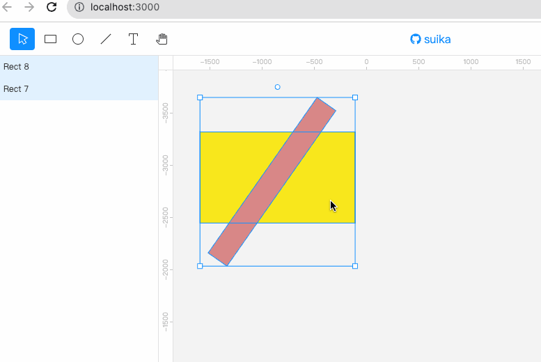
Task: Click the pink rotated rectangle
Action: point(272,182)
